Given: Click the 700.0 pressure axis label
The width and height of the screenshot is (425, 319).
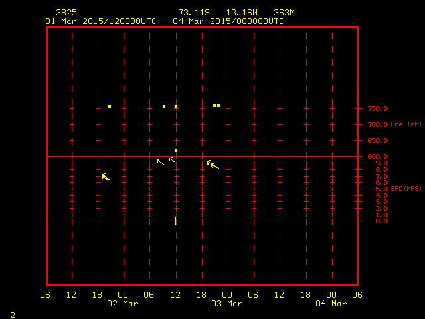Looking at the screenshot, I should pyautogui.click(x=378, y=125).
